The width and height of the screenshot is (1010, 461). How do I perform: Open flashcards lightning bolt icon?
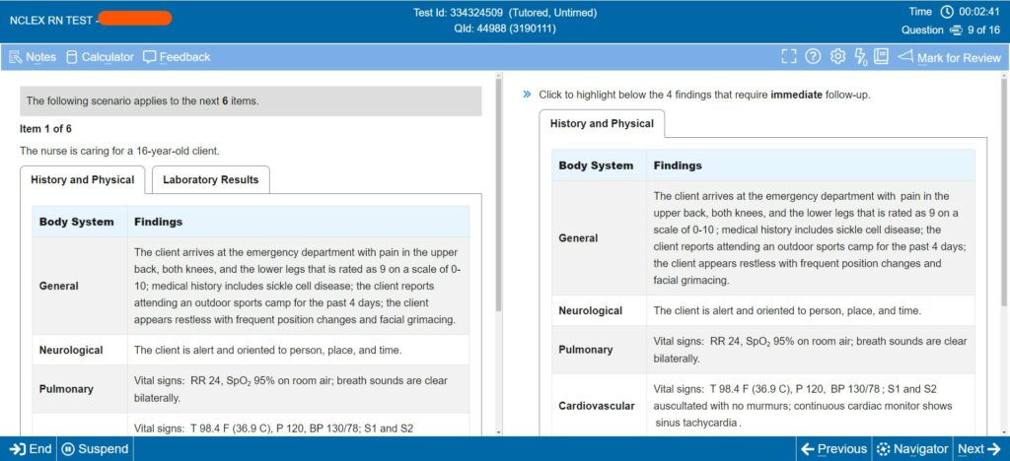[860, 57]
